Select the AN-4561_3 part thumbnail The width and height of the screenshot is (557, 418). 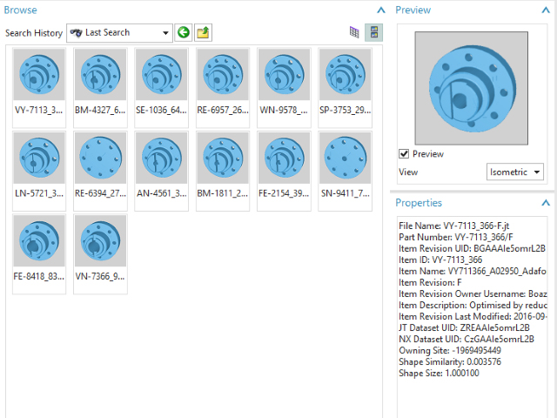[x=162, y=158]
